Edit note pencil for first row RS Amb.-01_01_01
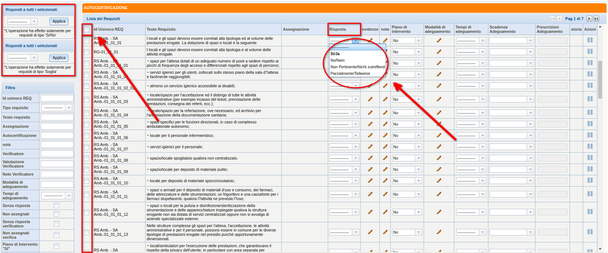The height and width of the screenshot is (253, 608). click(385, 40)
